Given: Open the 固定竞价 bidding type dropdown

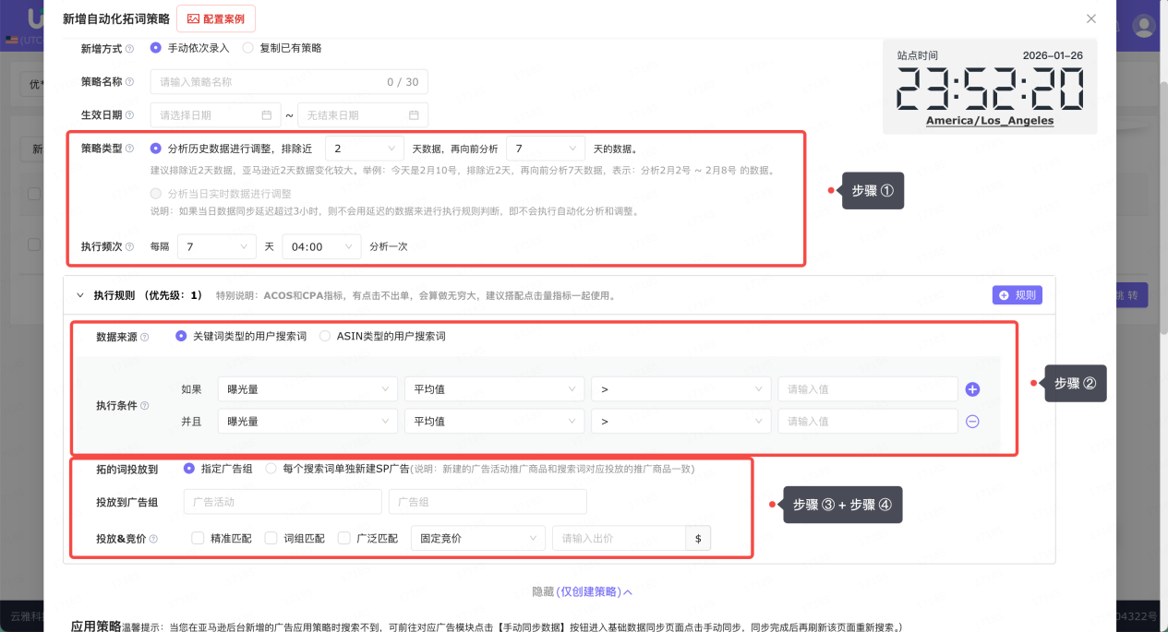Looking at the screenshot, I should coord(477,538).
